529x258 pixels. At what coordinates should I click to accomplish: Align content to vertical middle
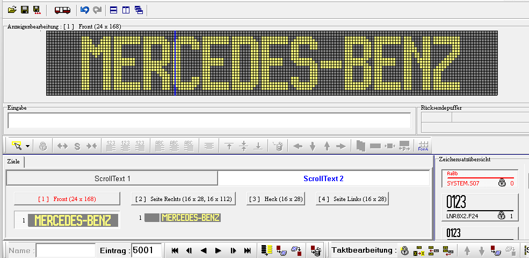tap(244, 146)
